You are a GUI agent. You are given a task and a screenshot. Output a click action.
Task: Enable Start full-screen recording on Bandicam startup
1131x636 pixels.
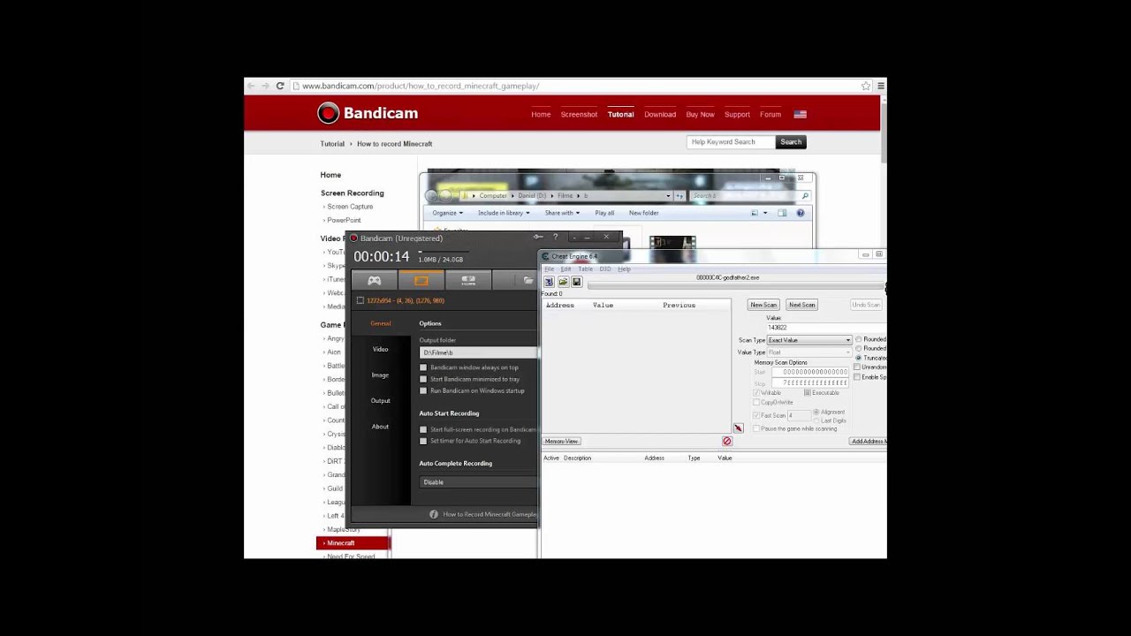click(x=423, y=429)
